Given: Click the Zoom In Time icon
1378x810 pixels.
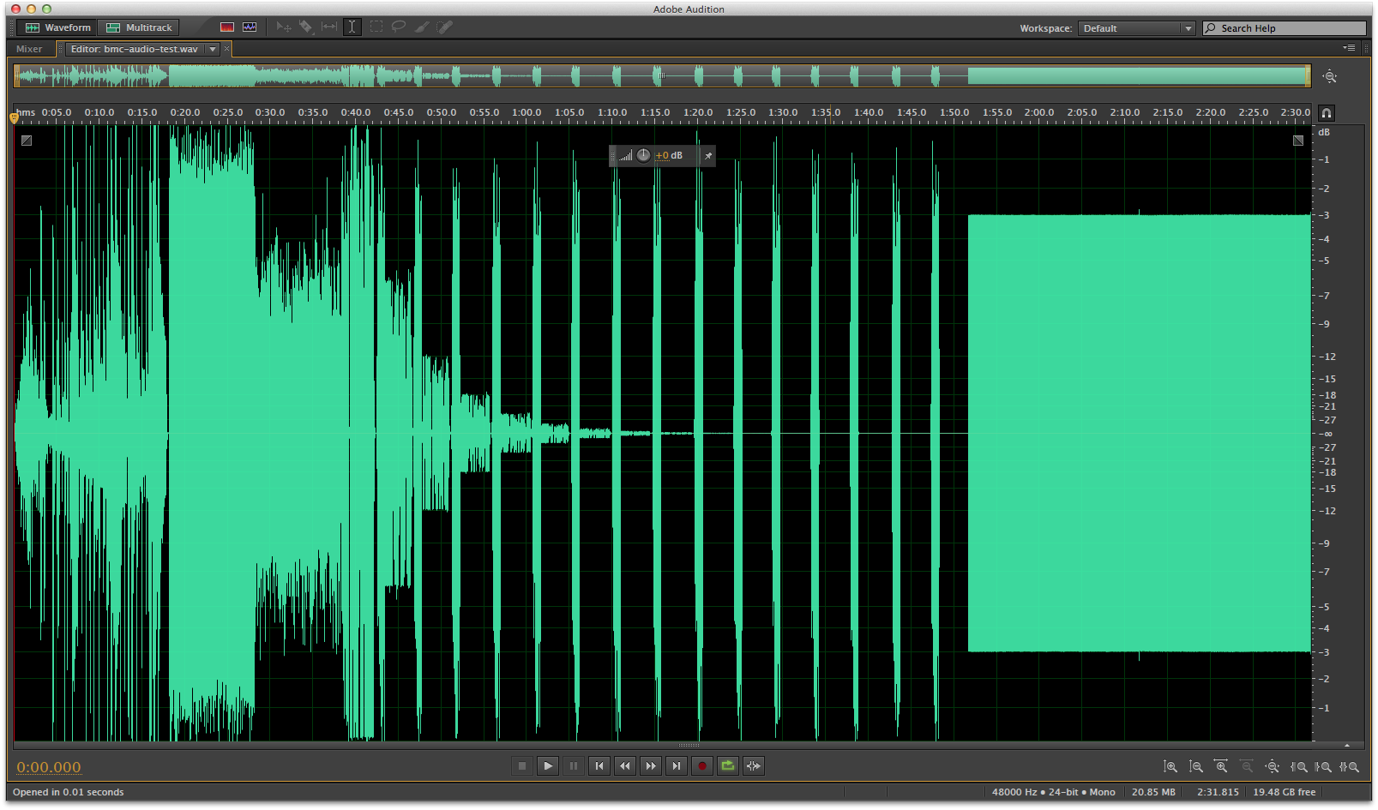Looking at the screenshot, I should pos(1222,767).
